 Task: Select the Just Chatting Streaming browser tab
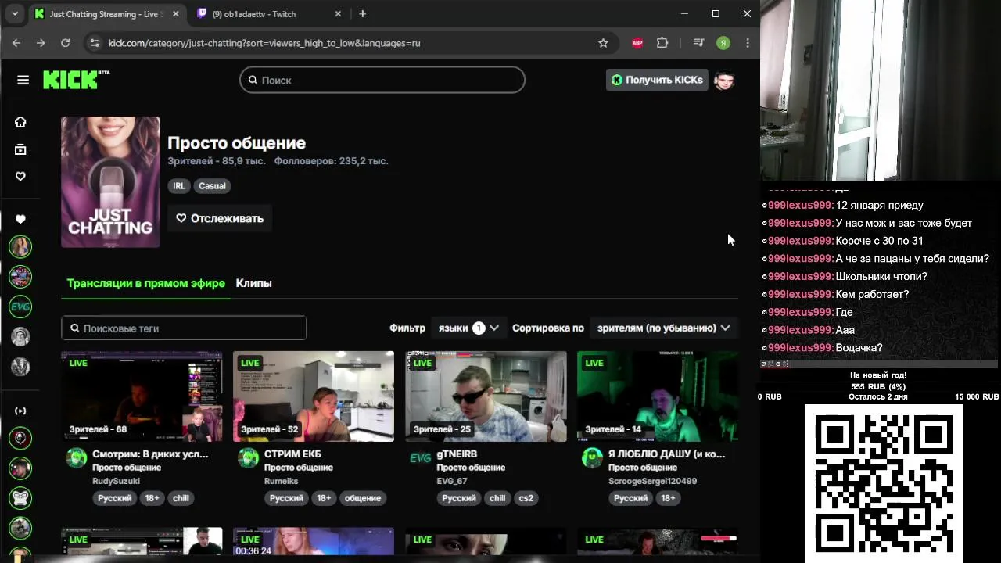pos(107,14)
